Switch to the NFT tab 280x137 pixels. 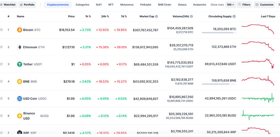[111, 5]
